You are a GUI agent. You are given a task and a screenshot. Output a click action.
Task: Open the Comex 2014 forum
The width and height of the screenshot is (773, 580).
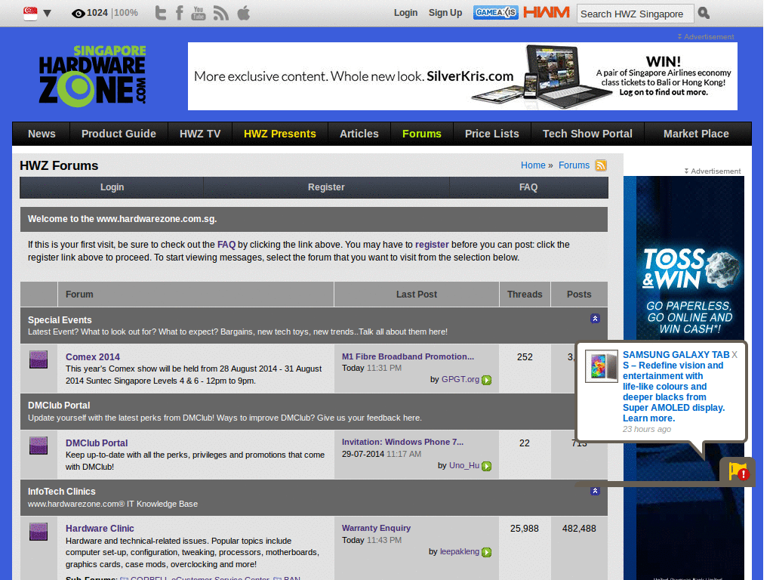tap(93, 357)
